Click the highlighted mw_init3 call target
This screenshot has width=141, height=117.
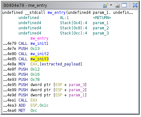pyautogui.click(x=39, y=59)
